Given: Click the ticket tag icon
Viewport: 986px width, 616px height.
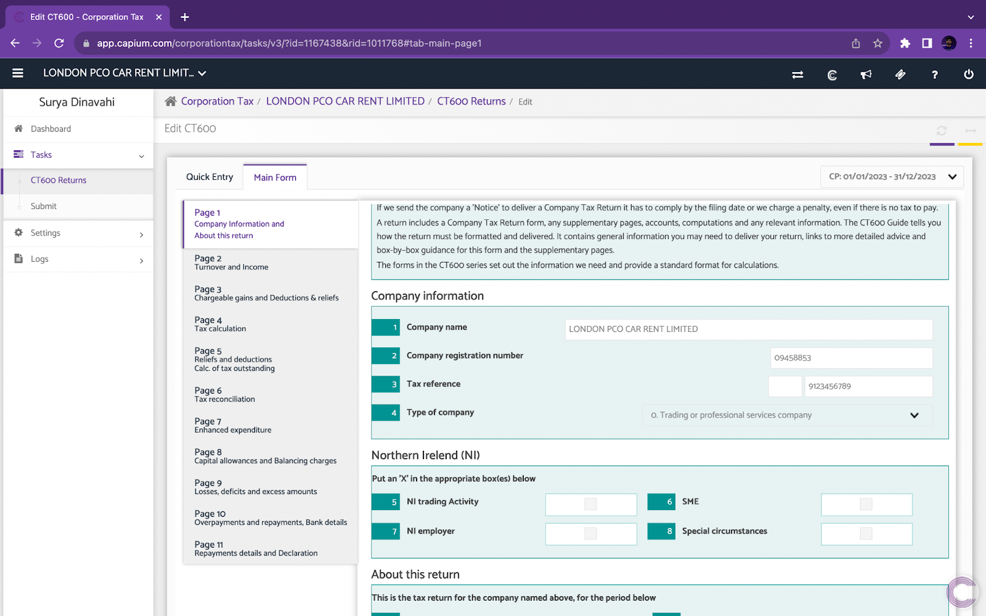Looking at the screenshot, I should click(x=900, y=75).
